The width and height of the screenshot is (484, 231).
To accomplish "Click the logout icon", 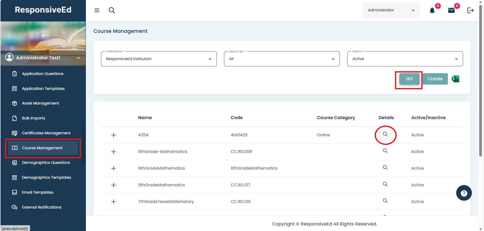I will point(470,10).
